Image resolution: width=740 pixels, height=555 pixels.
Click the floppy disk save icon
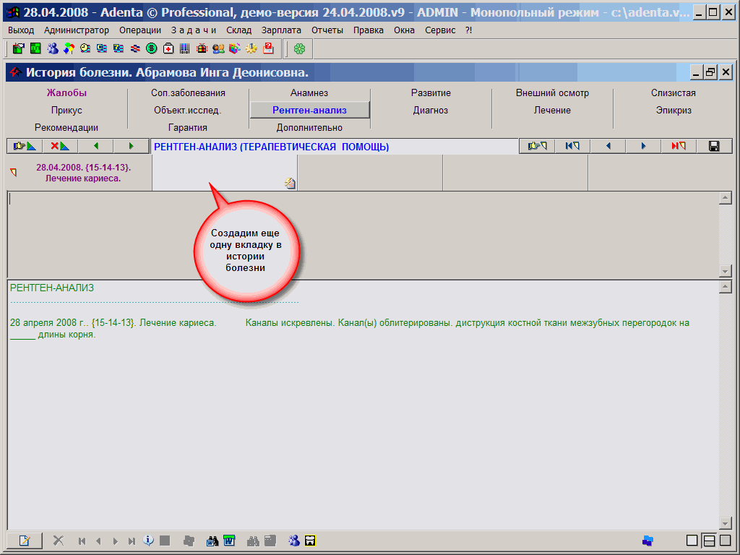tap(714, 146)
